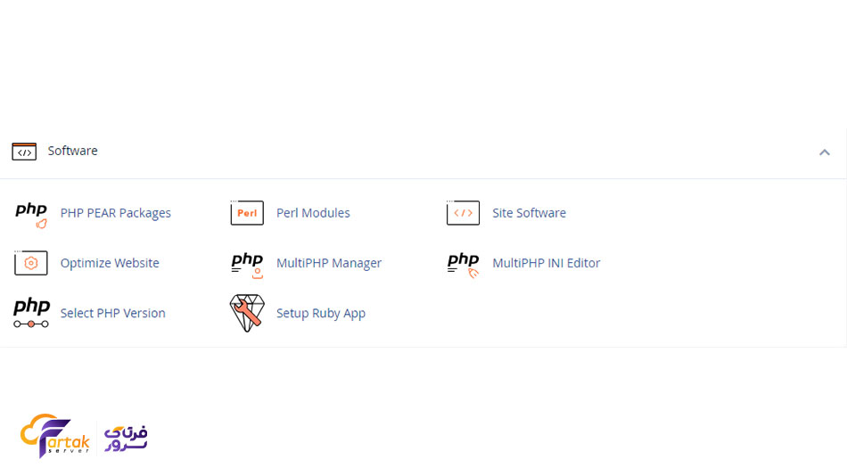Click the Fartak Server logo

pos(84,436)
